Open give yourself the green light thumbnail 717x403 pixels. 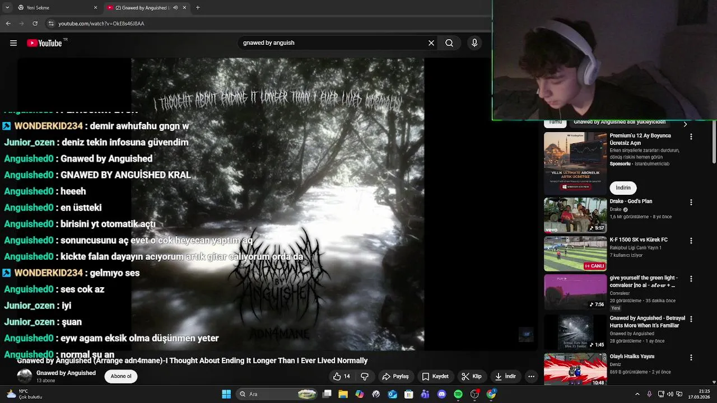tap(575, 292)
